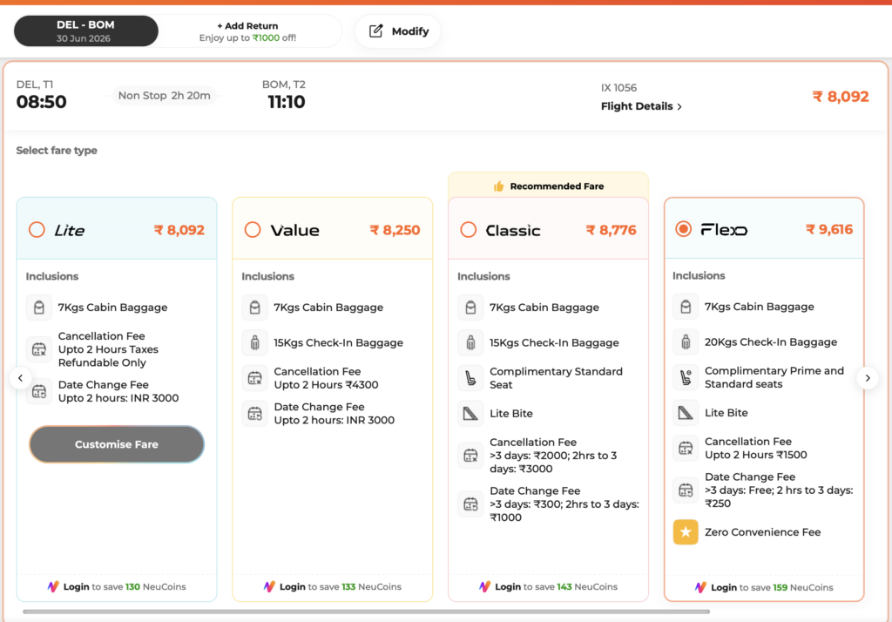Click the Zero Convenience Fee star icon
Image resolution: width=892 pixels, height=622 pixels.
click(686, 532)
